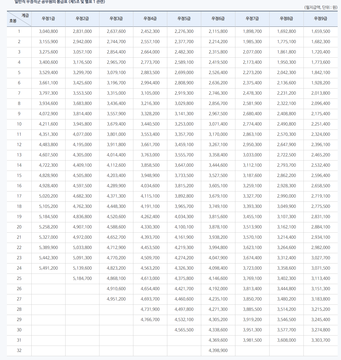Click the cell showing 4,072,900
The width and height of the screenshot is (341, 360).
[48, 114]
